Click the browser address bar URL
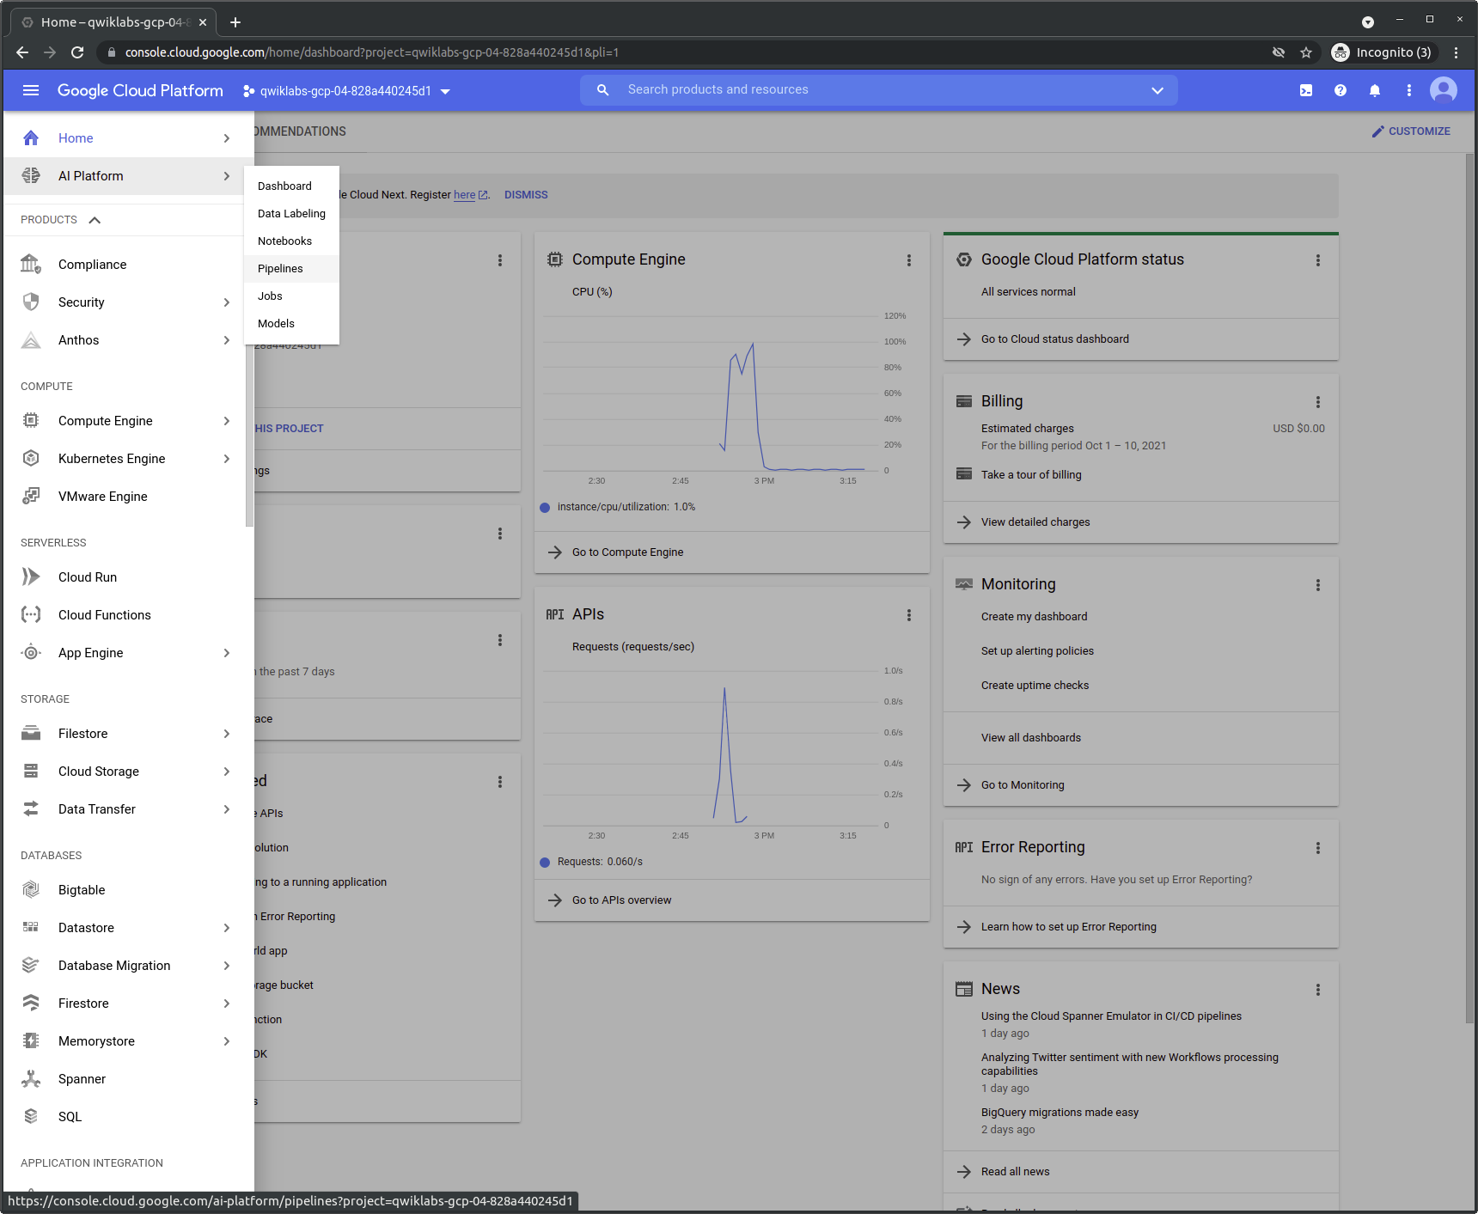1478x1214 pixels. pyautogui.click(x=372, y=52)
